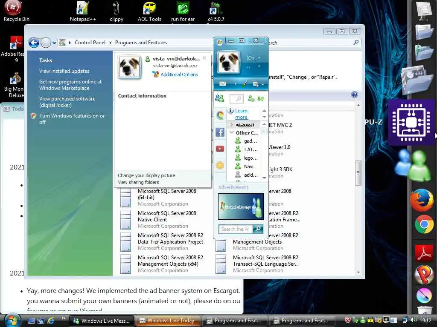Click Control Panel in the address breadcrumb

tap(90, 43)
